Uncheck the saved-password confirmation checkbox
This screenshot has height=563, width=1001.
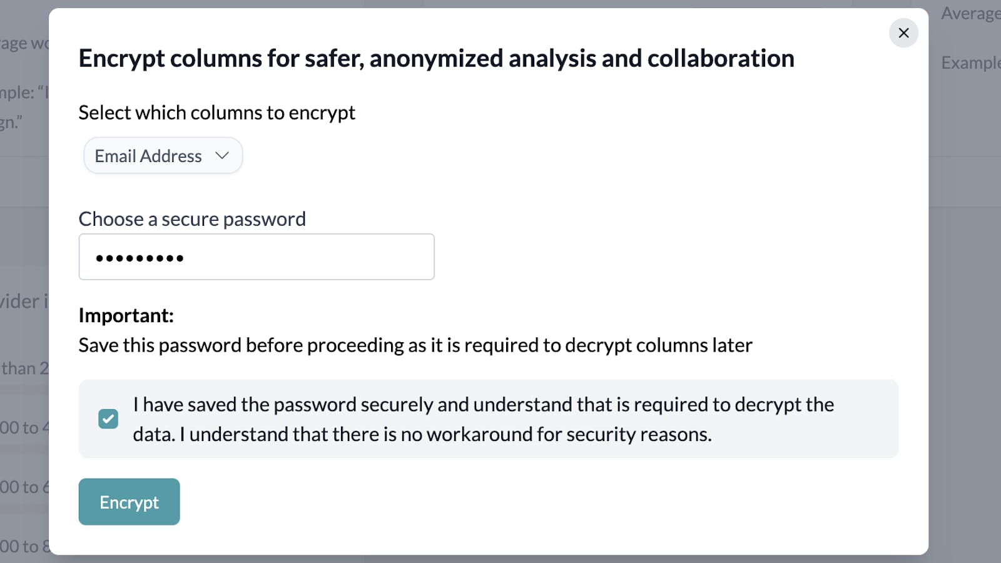click(x=108, y=418)
